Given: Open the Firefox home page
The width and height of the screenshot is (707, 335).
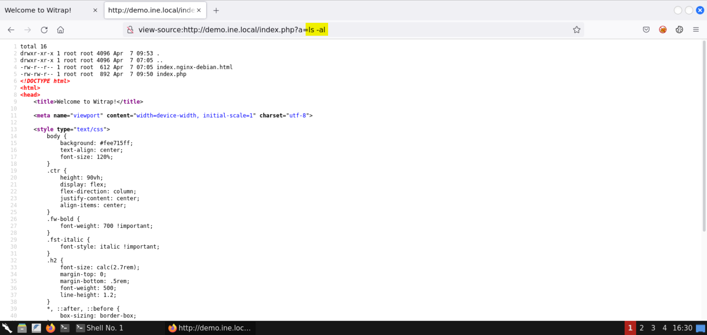Looking at the screenshot, I should [x=60, y=30].
